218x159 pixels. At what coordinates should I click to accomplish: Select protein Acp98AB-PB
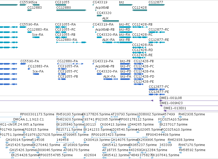(105, 66)
